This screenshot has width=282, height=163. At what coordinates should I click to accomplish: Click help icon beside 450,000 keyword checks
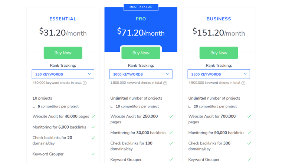pos(85,83)
